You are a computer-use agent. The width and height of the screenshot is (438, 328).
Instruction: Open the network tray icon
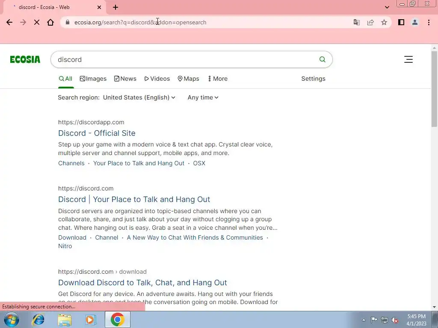[x=385, y=320]
